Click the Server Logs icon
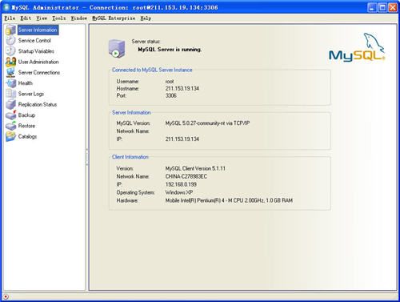 (11, 94)
